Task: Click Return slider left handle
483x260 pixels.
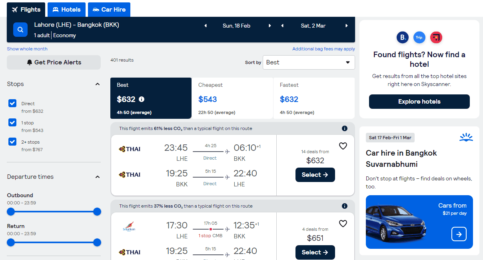Action: click(11, 242)
